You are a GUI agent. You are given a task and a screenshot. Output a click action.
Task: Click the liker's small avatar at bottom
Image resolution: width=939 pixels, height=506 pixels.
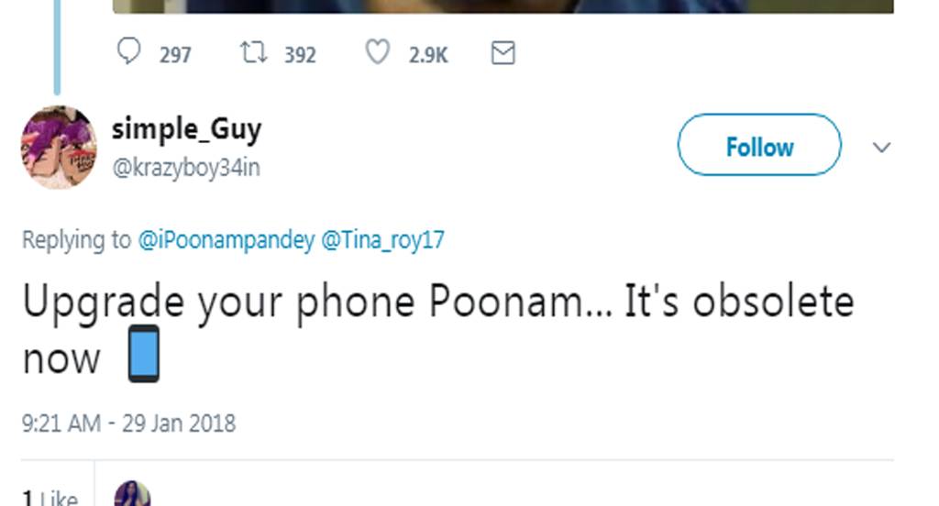[x=132, y=495]
